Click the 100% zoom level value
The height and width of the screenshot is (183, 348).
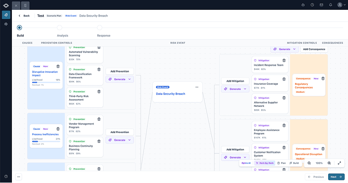click(319, 163)
